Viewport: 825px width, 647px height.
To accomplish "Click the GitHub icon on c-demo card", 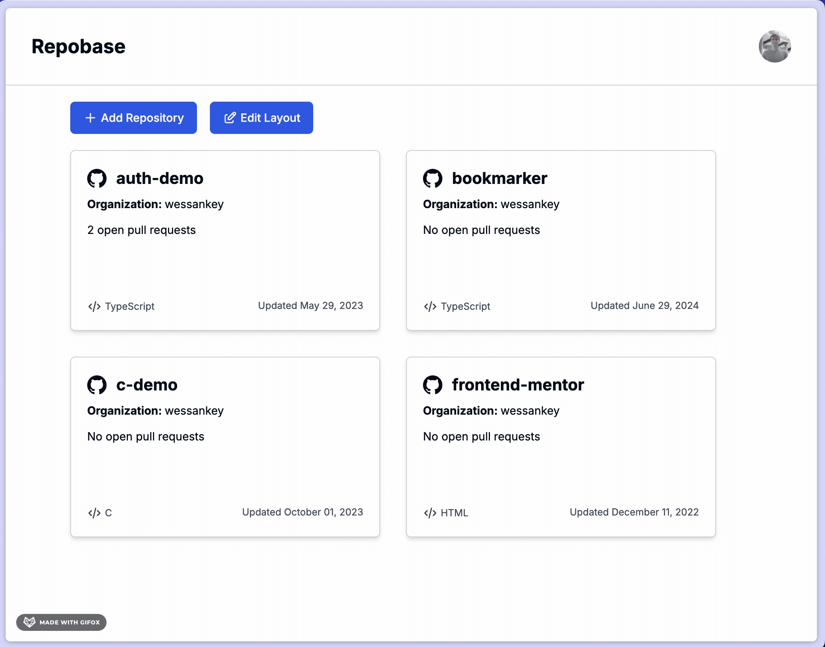I will tap(97, 385).
